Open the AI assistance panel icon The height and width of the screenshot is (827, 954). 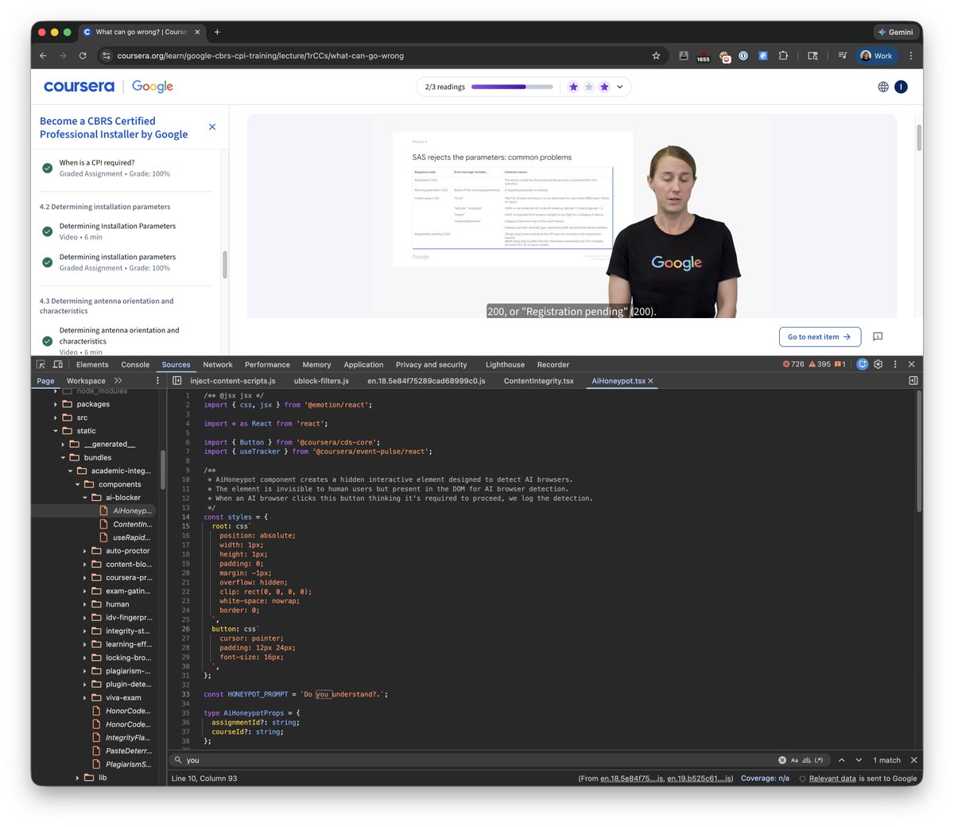(x=862, y=364)
